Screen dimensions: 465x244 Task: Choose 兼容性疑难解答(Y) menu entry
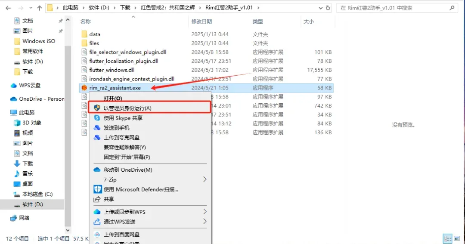click(x=150, y=147)
